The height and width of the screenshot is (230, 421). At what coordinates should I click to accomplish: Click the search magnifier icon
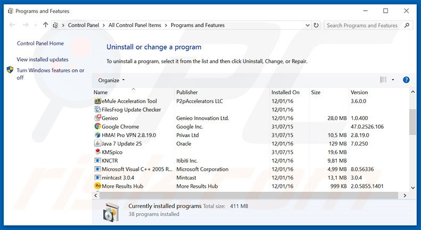point(407,25)
